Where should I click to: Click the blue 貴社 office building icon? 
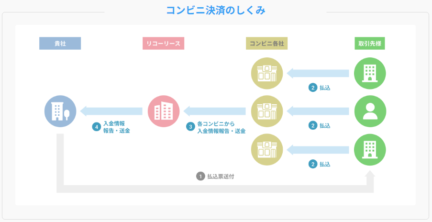pos(60,111)
